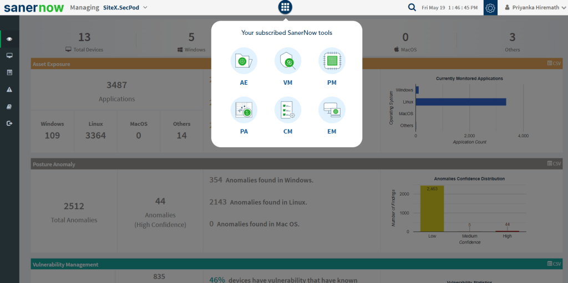
Task: Select the eye visibility sidebar icon
Action: (x=9, y=39)
